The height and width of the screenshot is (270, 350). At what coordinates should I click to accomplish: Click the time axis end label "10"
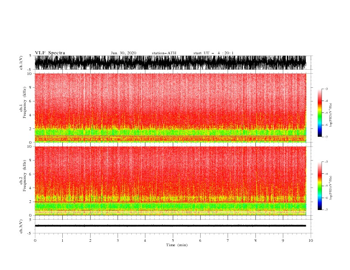(x=311, y=240)
